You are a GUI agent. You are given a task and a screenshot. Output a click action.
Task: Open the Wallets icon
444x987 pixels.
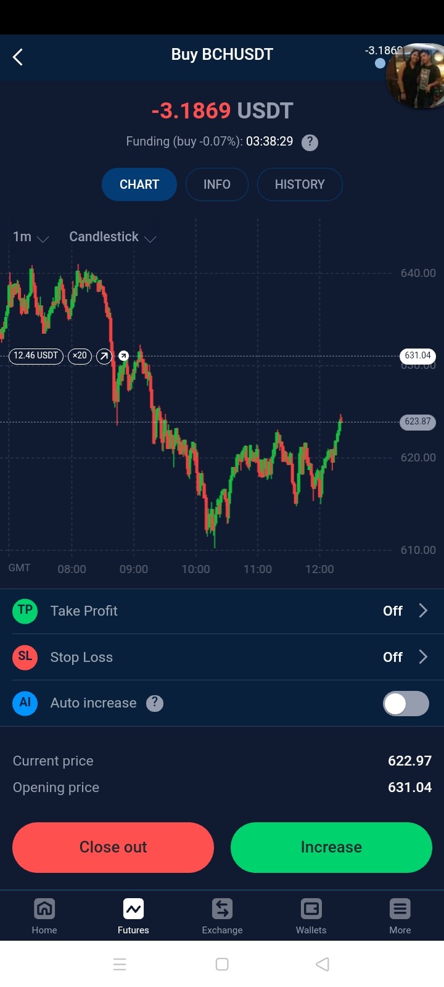(x=311, y=909)
